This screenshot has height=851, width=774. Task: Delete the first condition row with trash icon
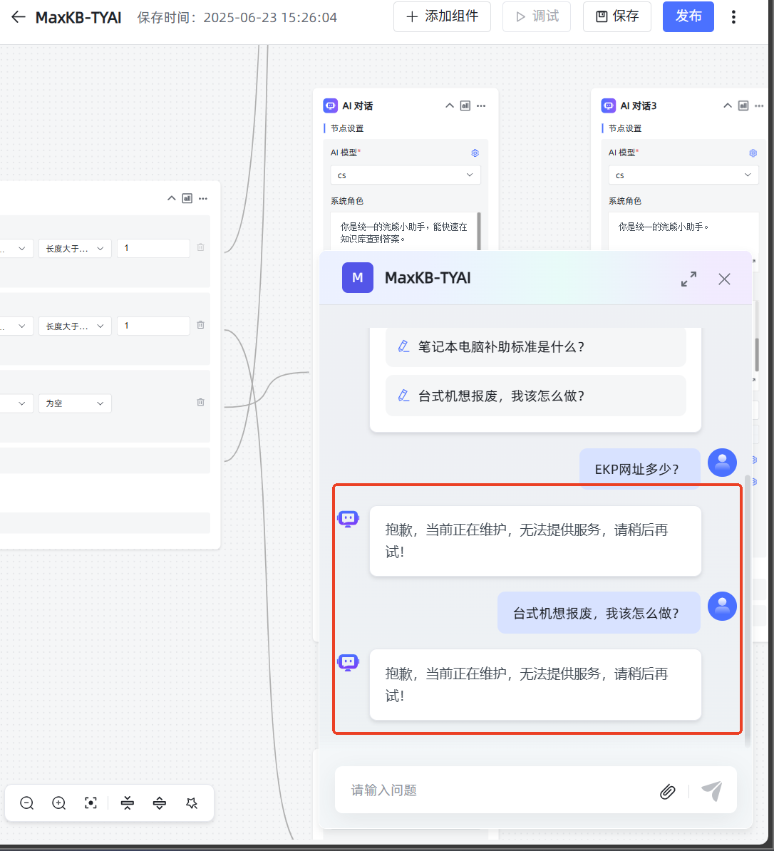pos(201,247)
